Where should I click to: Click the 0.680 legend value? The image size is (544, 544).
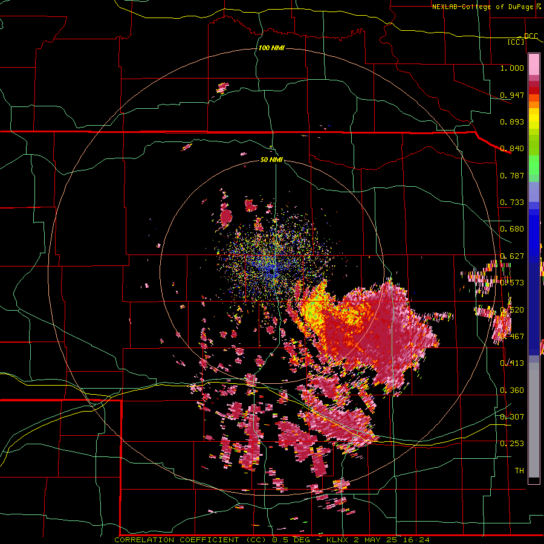click(x=512, y=229)
